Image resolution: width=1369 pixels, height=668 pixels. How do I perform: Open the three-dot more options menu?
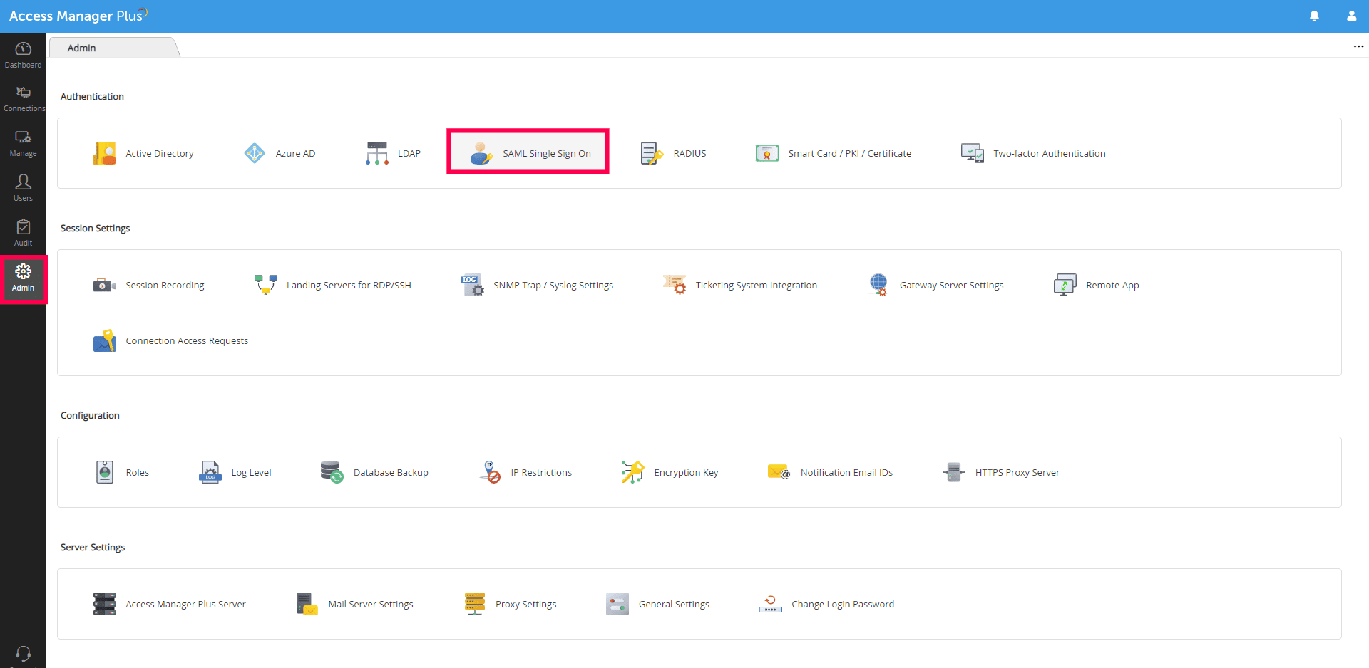tap(1358, 46)
